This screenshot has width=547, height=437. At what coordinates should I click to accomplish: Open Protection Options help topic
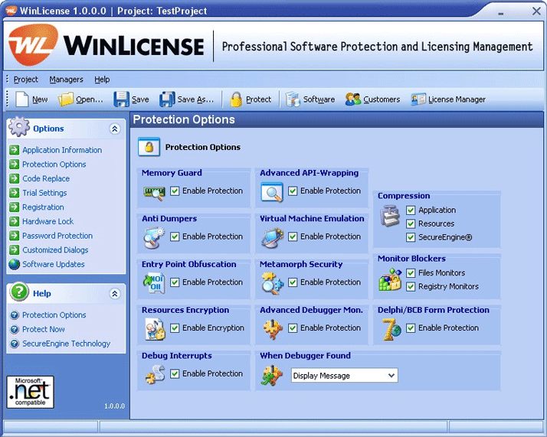[54, 315]
